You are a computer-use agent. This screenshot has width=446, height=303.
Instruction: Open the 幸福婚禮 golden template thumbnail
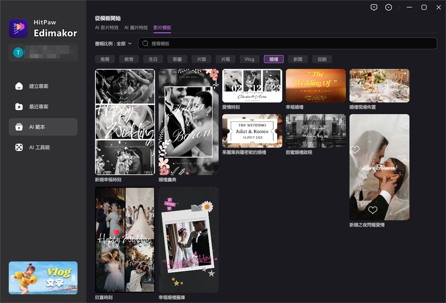coord(316,86)
